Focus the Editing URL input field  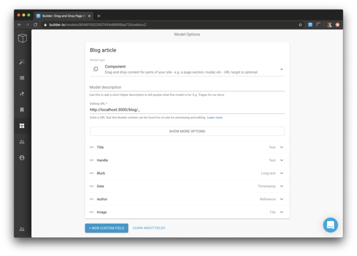(x=187, y=109)
